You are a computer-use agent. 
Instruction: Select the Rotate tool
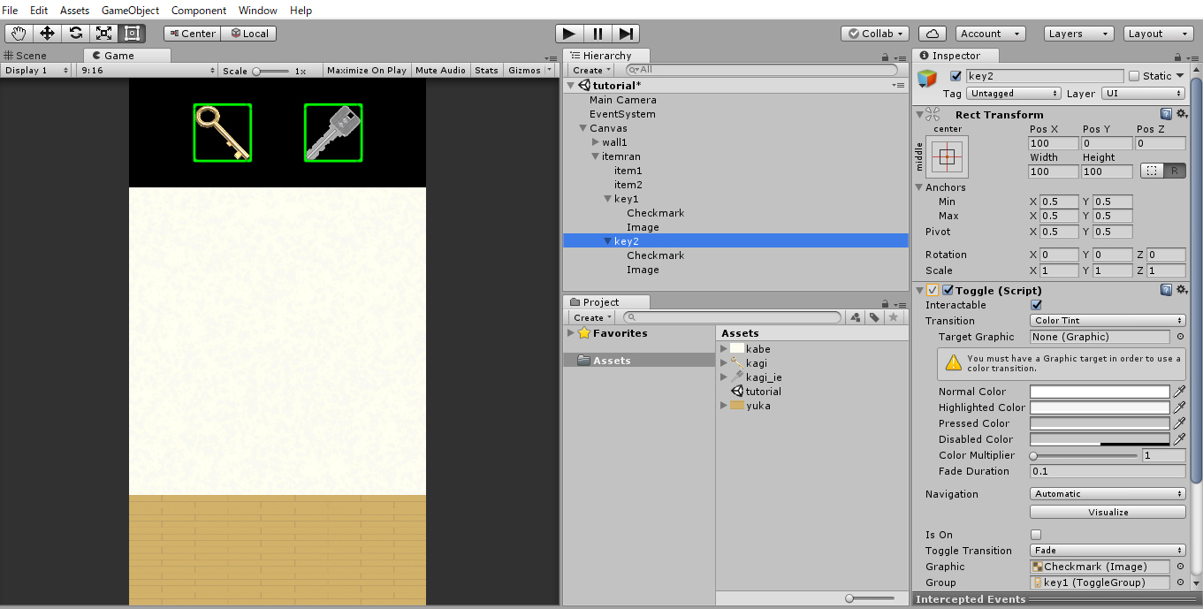tap(76, 34)
